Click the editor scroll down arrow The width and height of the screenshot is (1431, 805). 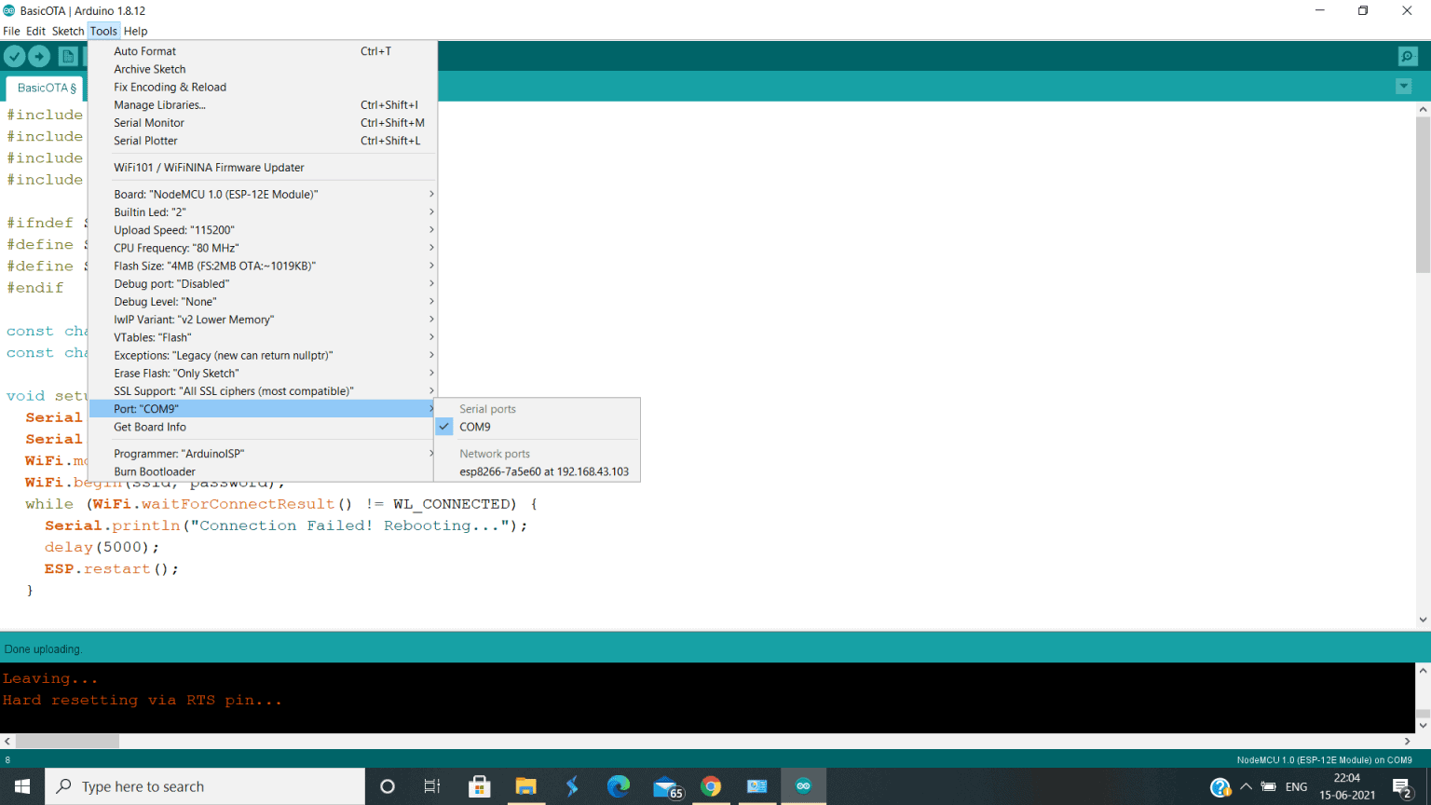coord(1423,620)
